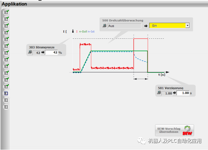208x150 pixels.
Task: Click PC icon beside Drehzahlüberwachung Aus field
Action: (x=104, y=25)
